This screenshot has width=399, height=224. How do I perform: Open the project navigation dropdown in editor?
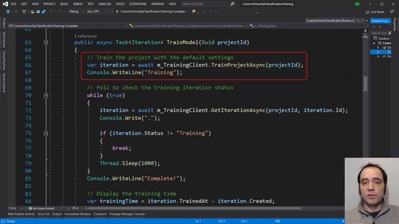(68, 26)
